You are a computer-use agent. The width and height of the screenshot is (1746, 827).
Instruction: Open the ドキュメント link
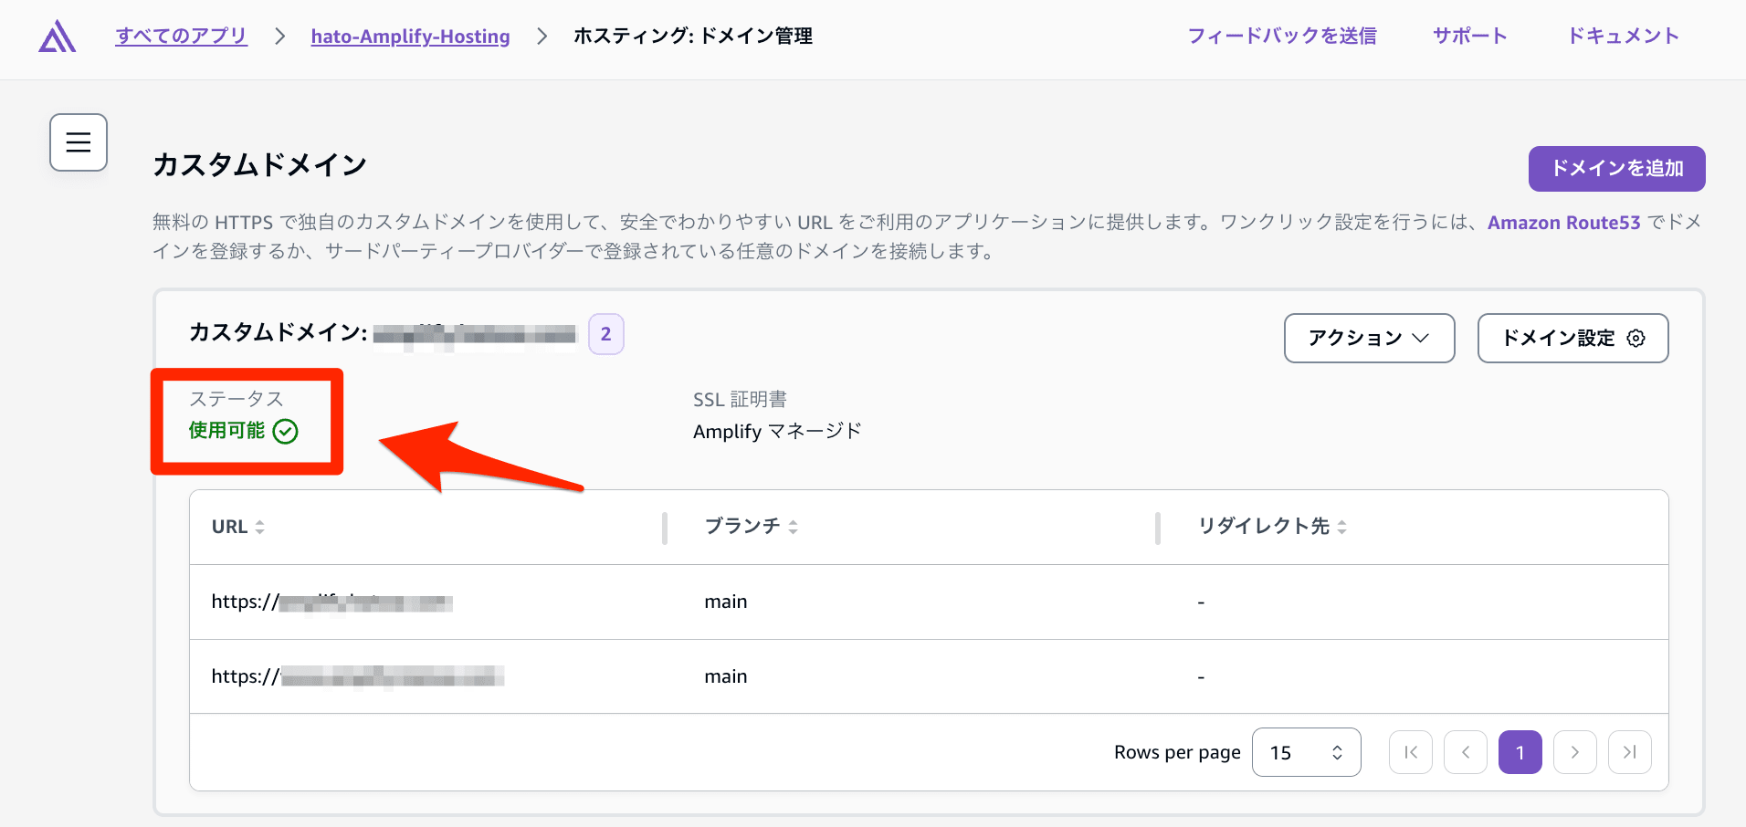tap(1623, 36)
